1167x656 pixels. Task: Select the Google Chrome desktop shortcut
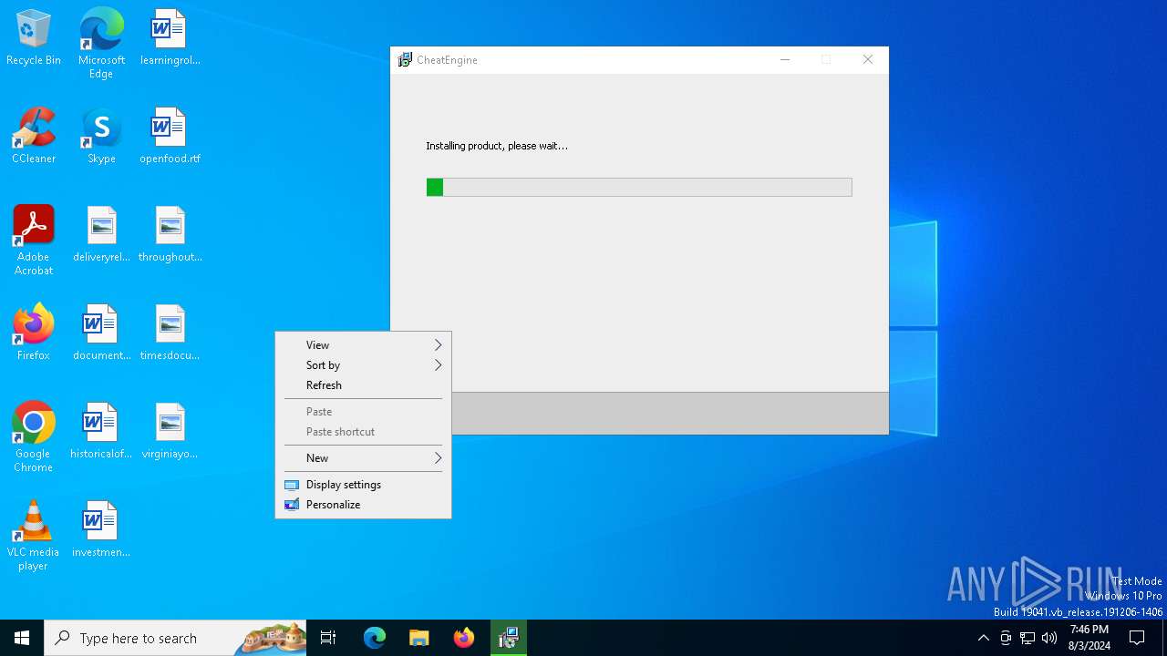[34, 437]
